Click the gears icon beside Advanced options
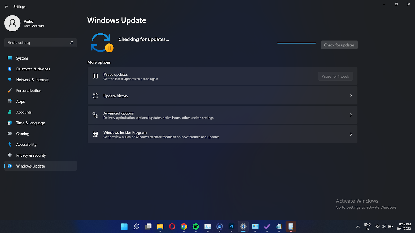This screenshot has height=233, width=415. (x=95, y=115)
